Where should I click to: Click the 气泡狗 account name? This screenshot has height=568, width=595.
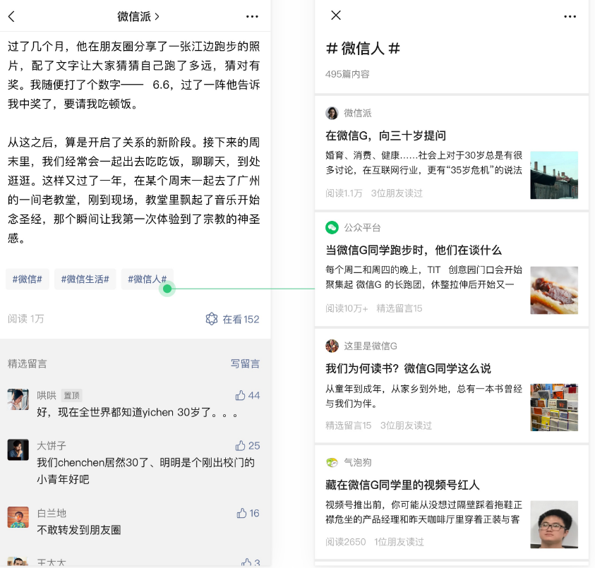pos(357,462)
